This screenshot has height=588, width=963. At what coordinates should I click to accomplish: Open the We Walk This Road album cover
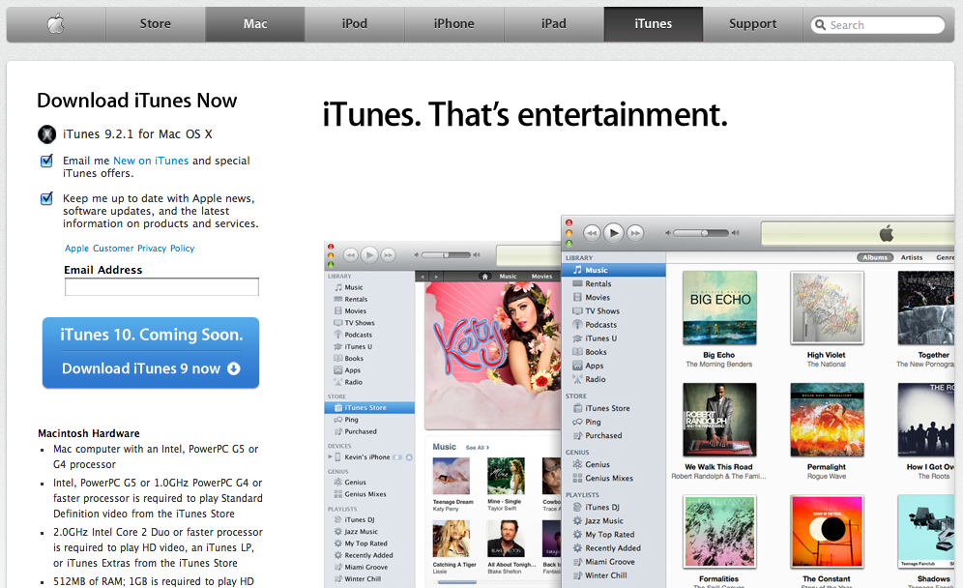click(x=719, y=420)
